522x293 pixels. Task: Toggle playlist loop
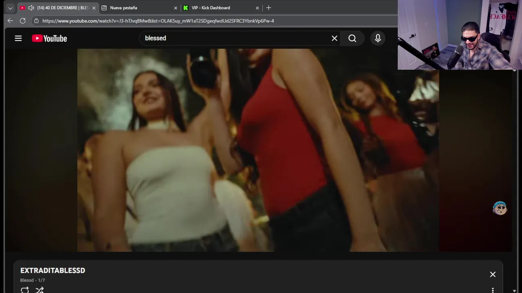[25, 290]
